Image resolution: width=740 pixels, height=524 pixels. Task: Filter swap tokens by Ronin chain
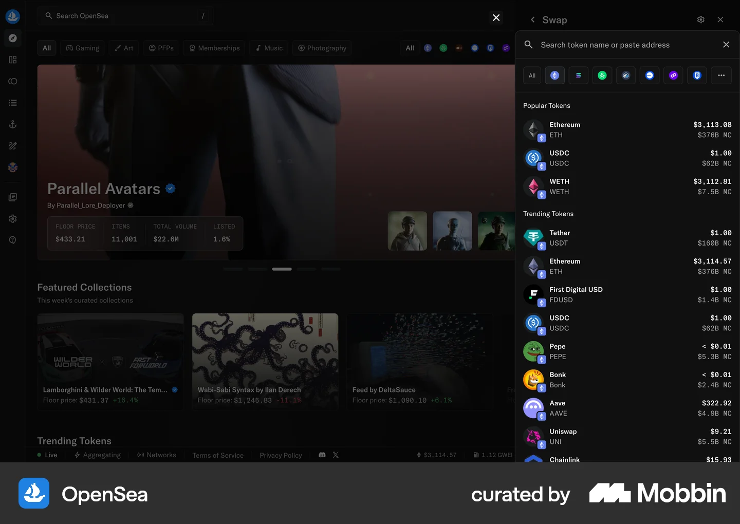pyautogui.click(x=697, y=76)
